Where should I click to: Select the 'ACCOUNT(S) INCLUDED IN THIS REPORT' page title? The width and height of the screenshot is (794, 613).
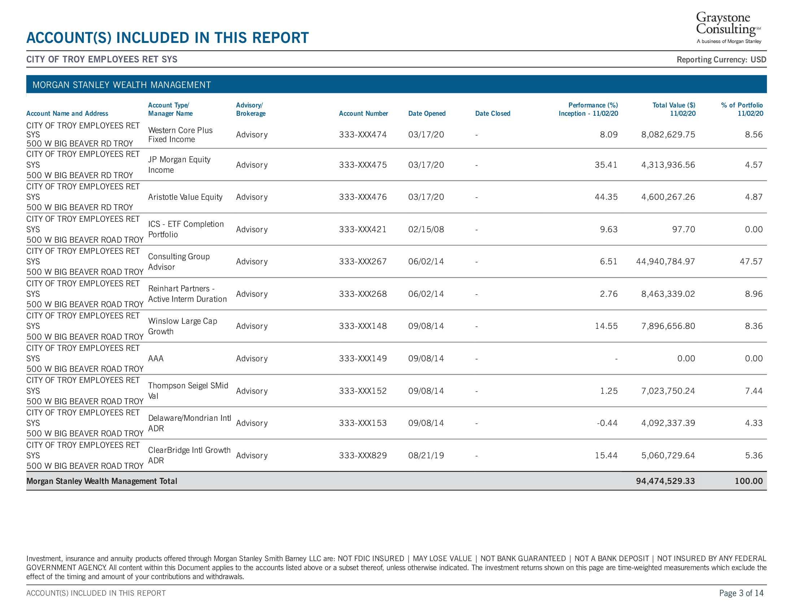tap(167, 38)
